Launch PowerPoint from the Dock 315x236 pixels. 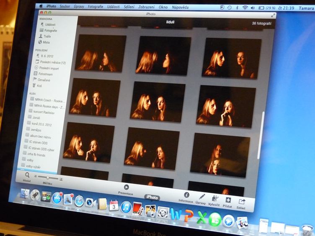tap(189, 216)
